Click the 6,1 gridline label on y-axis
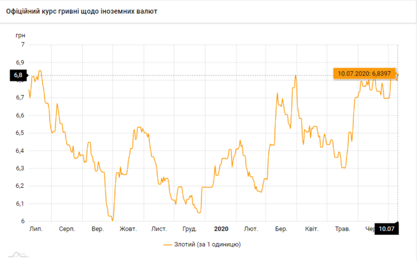This screenshot has width=417, height=261. coord(20,204)
